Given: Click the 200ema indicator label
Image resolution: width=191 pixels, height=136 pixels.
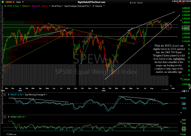Looking at the screenshot, I should point(44,6).
